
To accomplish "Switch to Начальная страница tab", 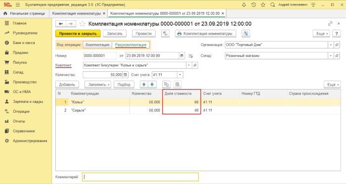I will (x=24, y=13).
